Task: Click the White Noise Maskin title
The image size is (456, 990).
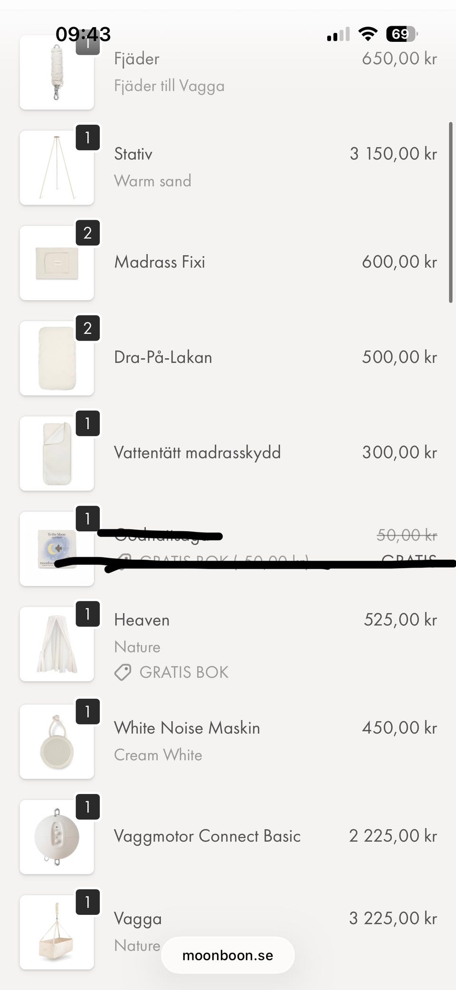Action: point(187,728)
